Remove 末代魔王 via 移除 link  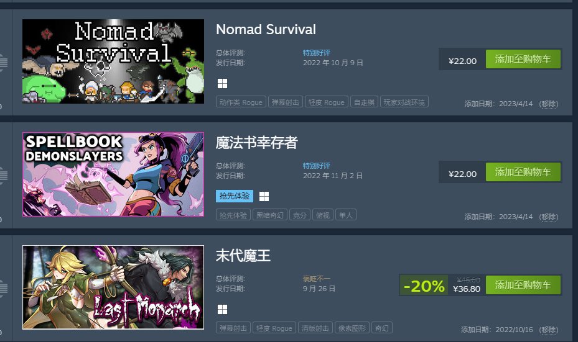coord(549,330)
